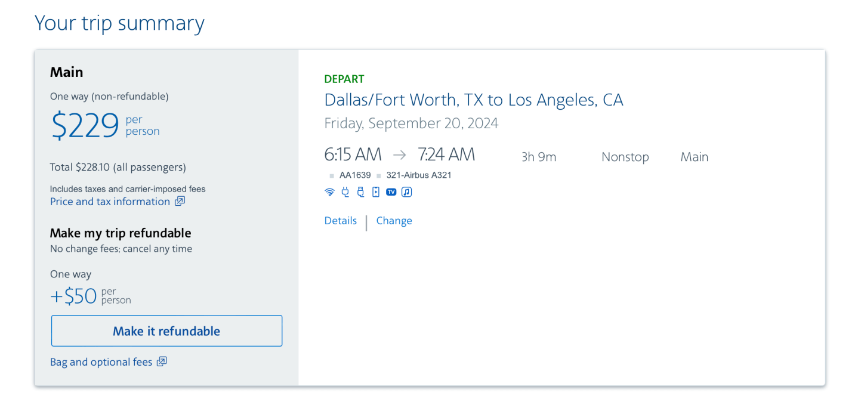Click the Change link to modify flight
The image size is (858, 411).
coord(394,221)
